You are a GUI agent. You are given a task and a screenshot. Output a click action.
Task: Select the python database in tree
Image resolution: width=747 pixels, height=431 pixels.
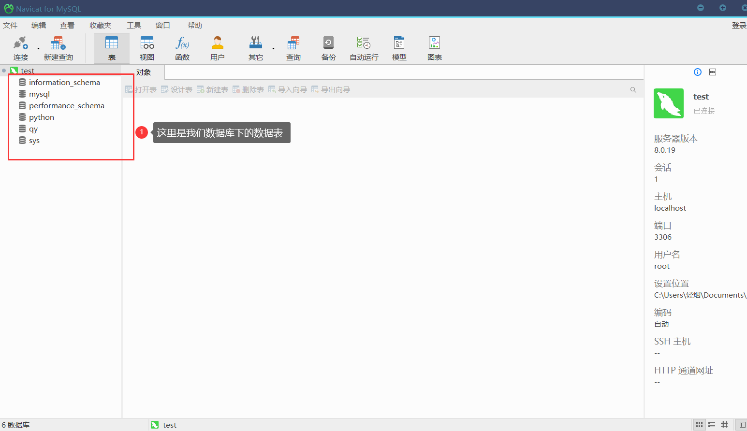(x=42, y=117)
